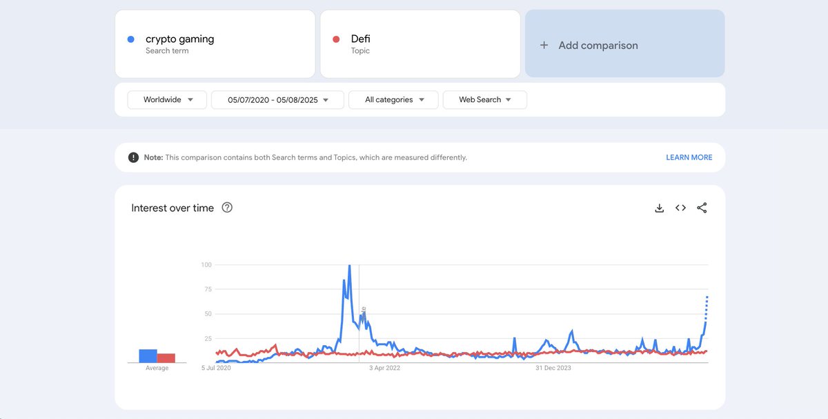Follow the LEARN MORE link
This screenshot has width=828, height=419.
tap(689, 157)
